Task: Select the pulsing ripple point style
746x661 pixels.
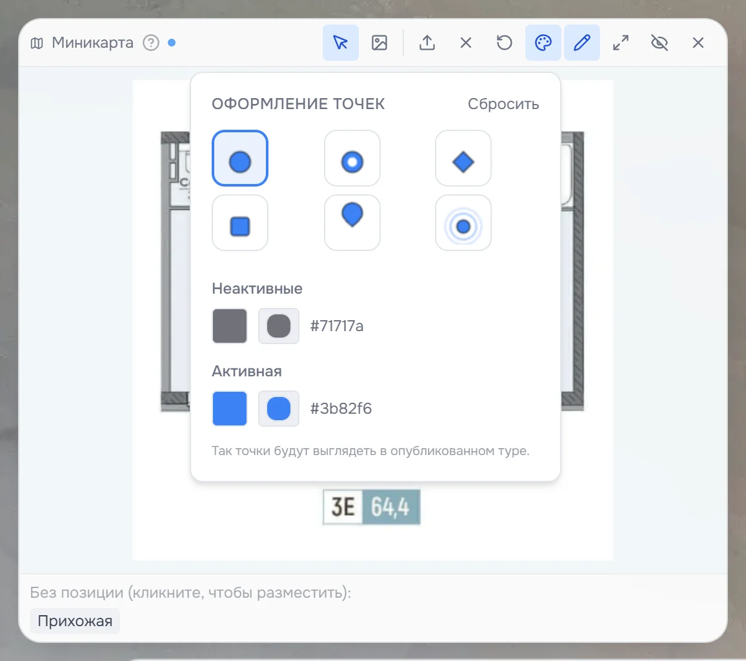Action: click(x=463, y=223)
